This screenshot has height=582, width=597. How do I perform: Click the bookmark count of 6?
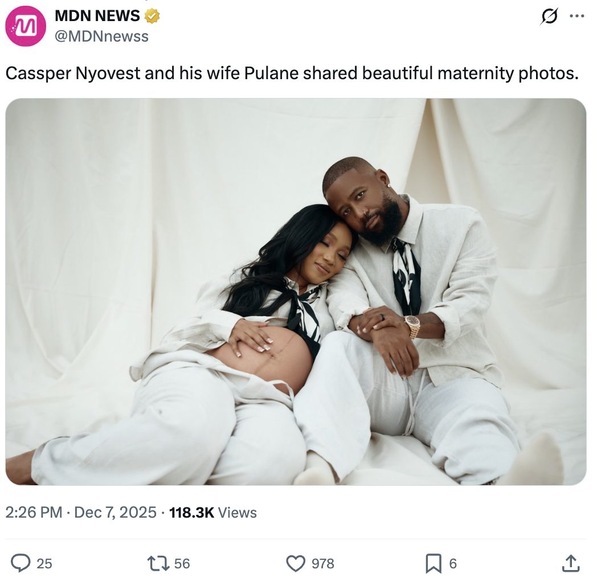(453, 563)
